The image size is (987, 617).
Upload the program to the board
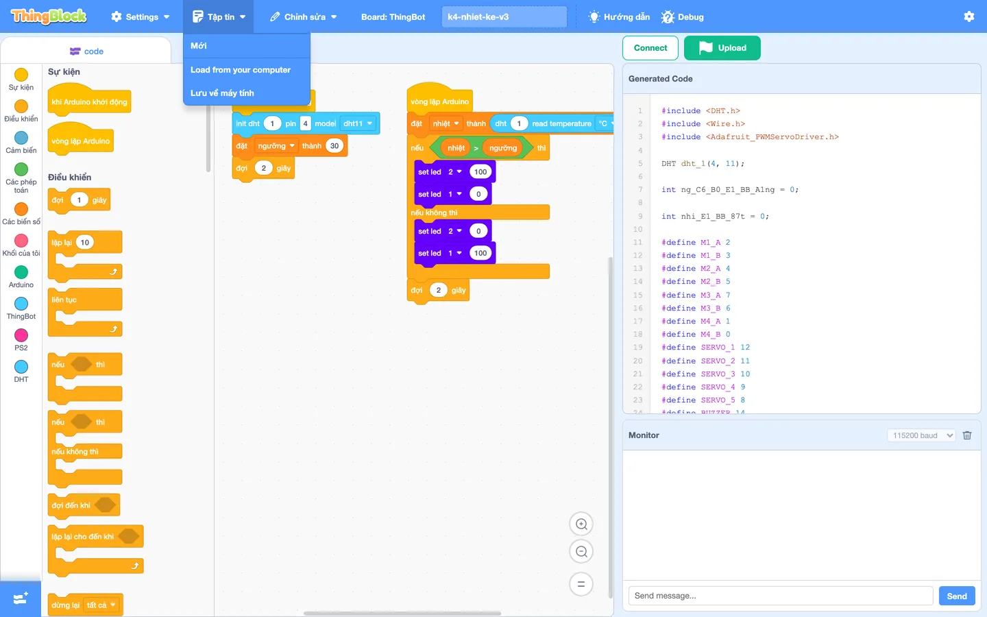tap(722, 48)
